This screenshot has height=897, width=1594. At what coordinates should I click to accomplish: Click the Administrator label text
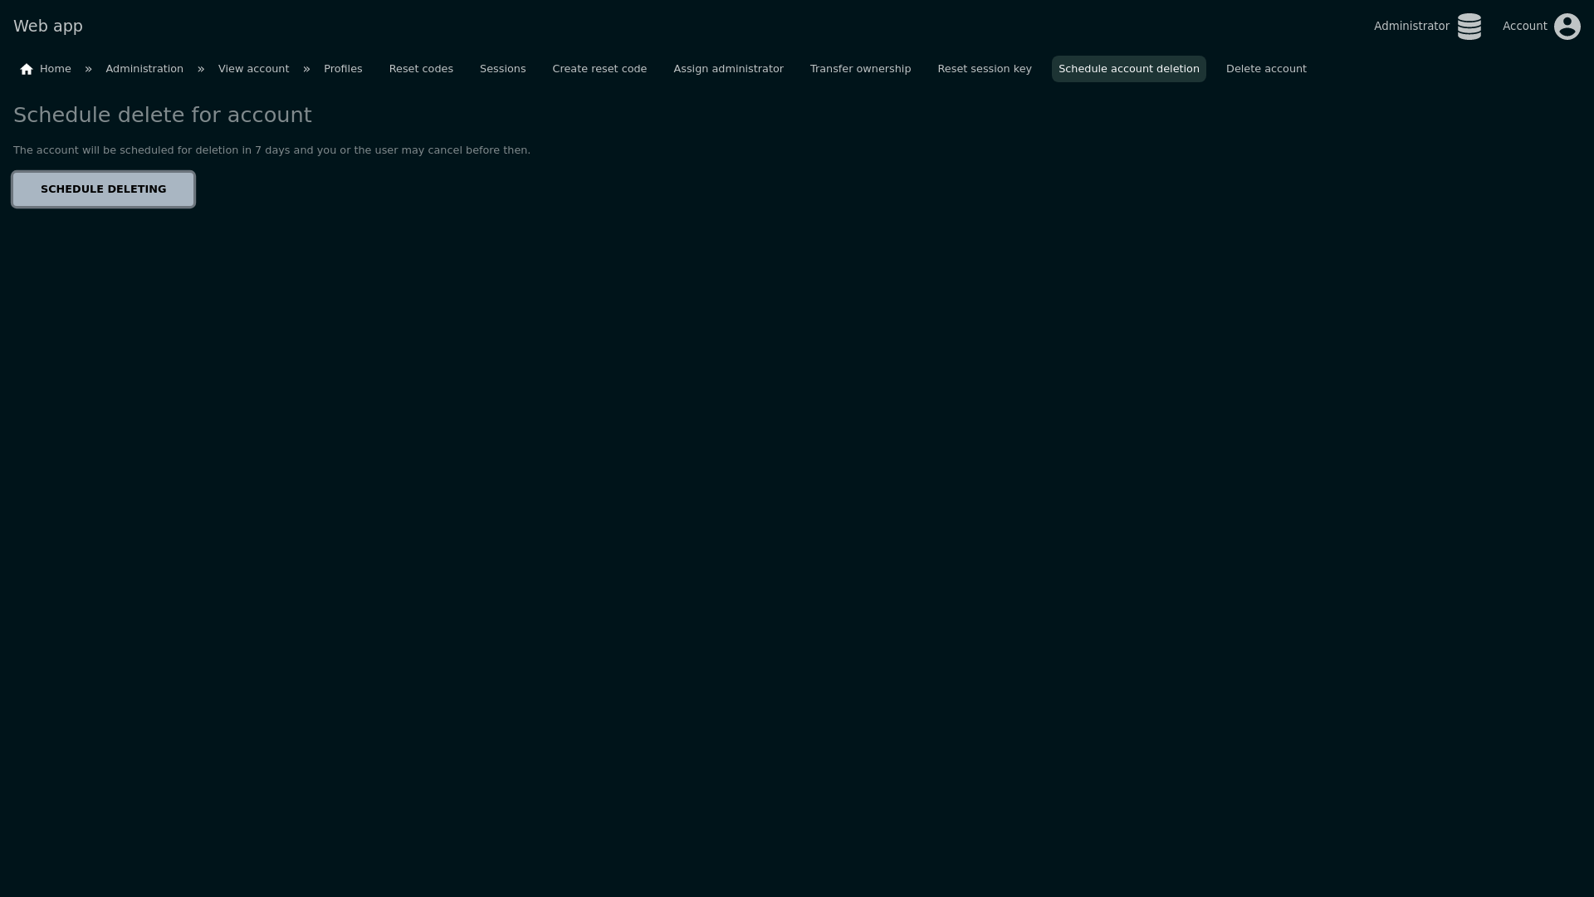[1411, 27]
